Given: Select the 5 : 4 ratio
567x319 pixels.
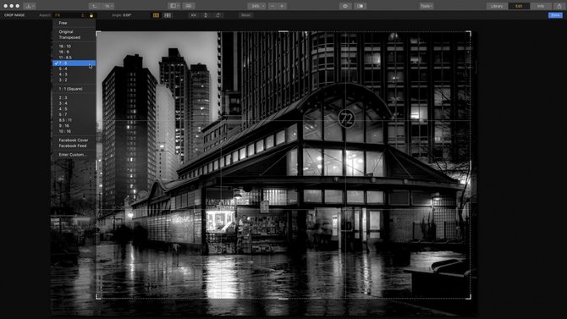Looking at the screenshot, I should click(x=74, y=69).
